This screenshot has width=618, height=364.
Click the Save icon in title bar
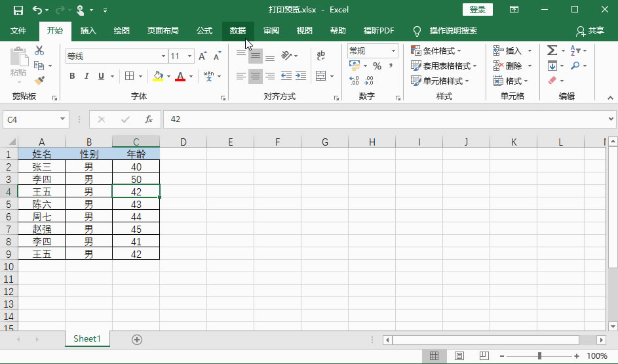coord(18,10)
